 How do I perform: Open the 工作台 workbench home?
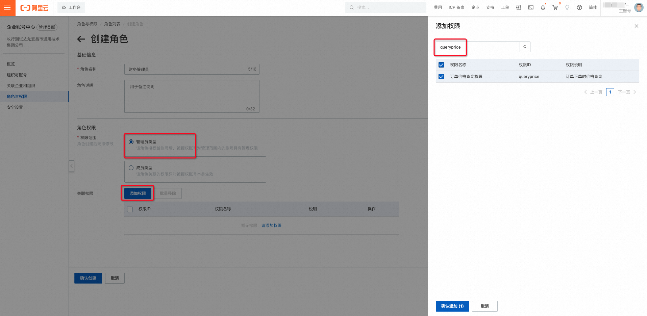[x=71, y=7]
